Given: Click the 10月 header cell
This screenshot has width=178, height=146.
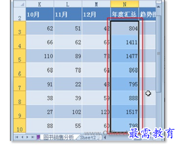Looking at the screenshot, I should point(40,14).
